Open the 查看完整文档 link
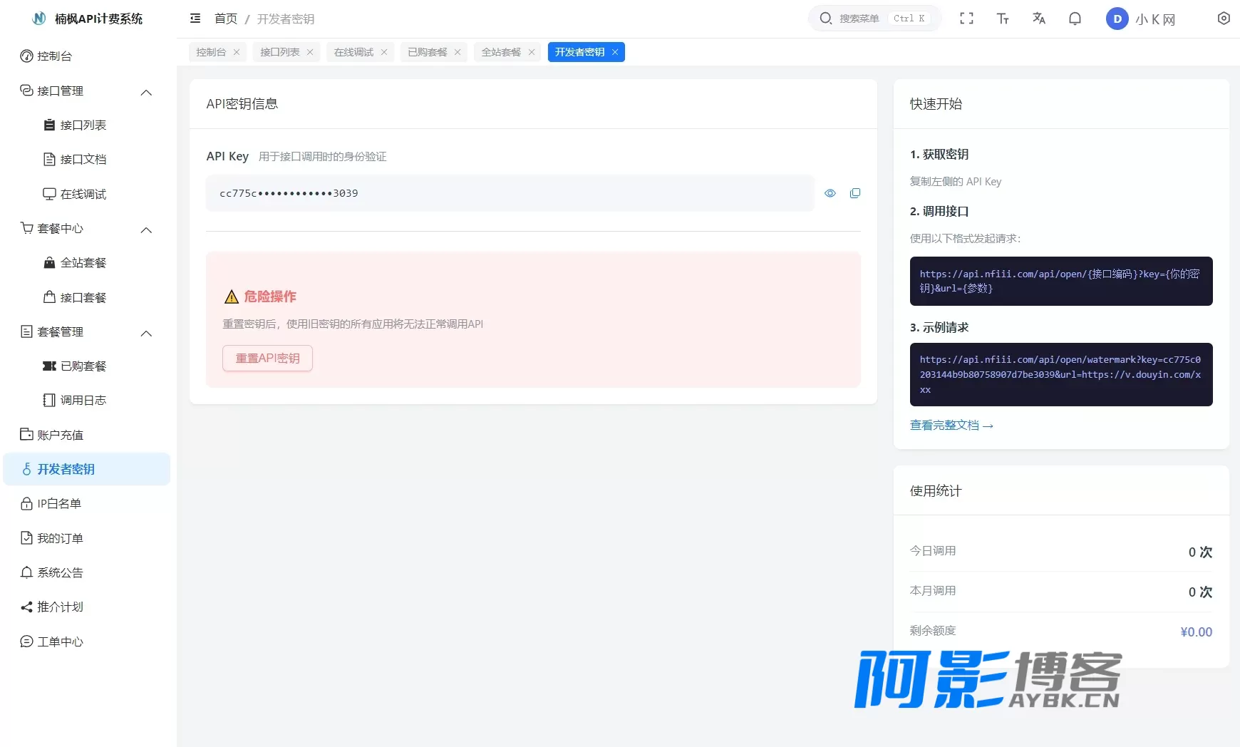The image size is (1240, 747). point(951,426)
